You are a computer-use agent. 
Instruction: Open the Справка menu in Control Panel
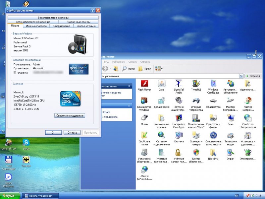coord(145,62)
